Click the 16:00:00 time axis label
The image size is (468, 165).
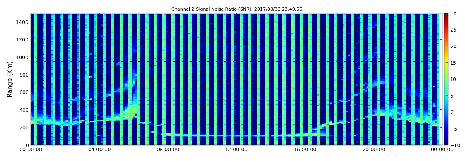[304, 150]
